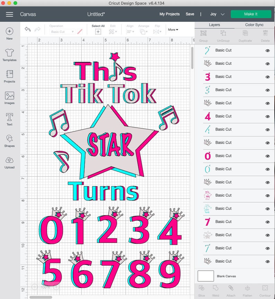Open My Projects link
Image resolution: width=275 pixels, height=299 pixels.
click(x=169, y=14)
